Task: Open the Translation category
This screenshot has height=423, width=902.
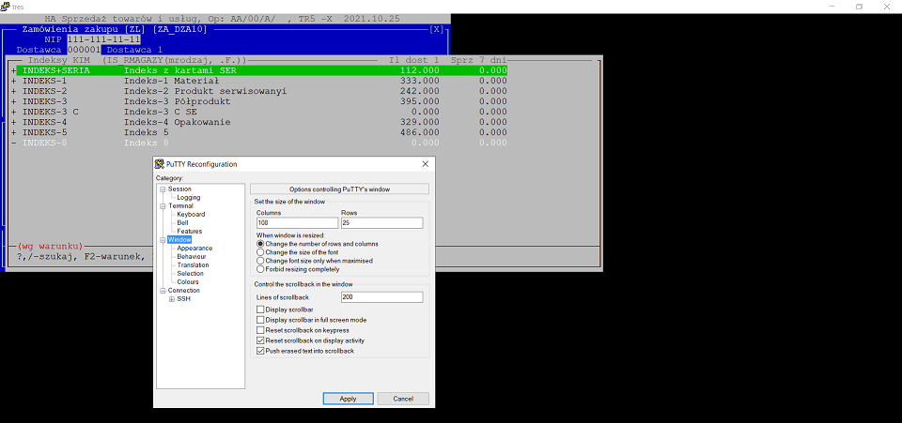Action: [193, 265]
